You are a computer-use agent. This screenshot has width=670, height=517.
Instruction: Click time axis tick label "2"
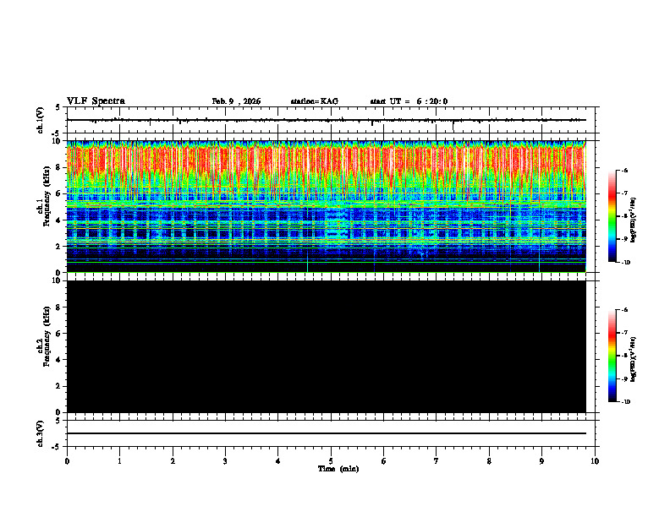pos(173,461)
